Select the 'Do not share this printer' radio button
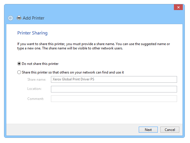Image resolution: width=190 pixels, height=143 pixels. tap(19, 64)
